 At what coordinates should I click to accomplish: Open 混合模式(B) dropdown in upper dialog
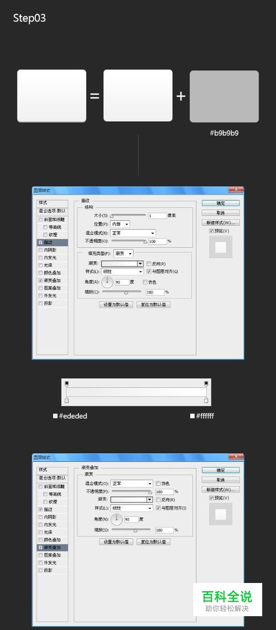133,233
